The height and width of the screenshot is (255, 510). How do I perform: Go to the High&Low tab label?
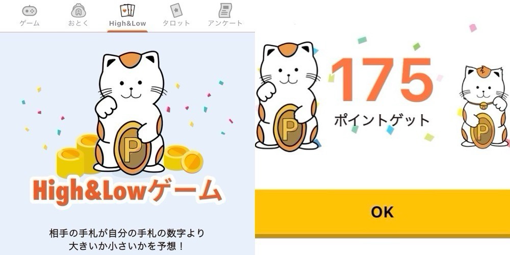coord(127,23)
